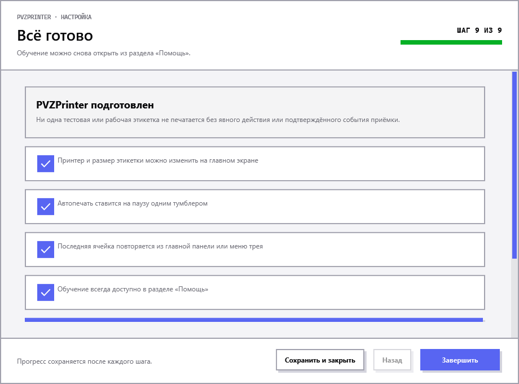This screenshot has width=519, height=384.
Task: Finish setup with 'Завершить' button
Action: click(x=460, y=360)
